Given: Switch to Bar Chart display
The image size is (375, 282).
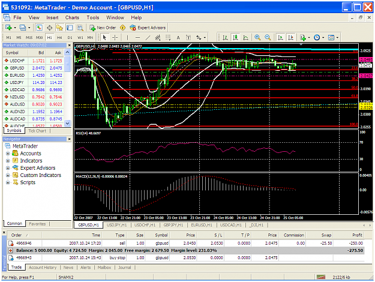Looking at the screenshot, I should pyautogui.click(x=225, y=38).
